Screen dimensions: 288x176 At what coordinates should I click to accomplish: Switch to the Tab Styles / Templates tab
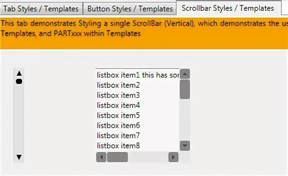click(41, 9)
